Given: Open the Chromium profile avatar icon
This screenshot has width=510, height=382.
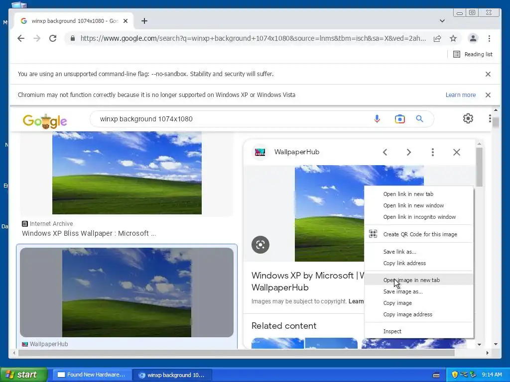Looking at the screenshot, I should (473, 38).
